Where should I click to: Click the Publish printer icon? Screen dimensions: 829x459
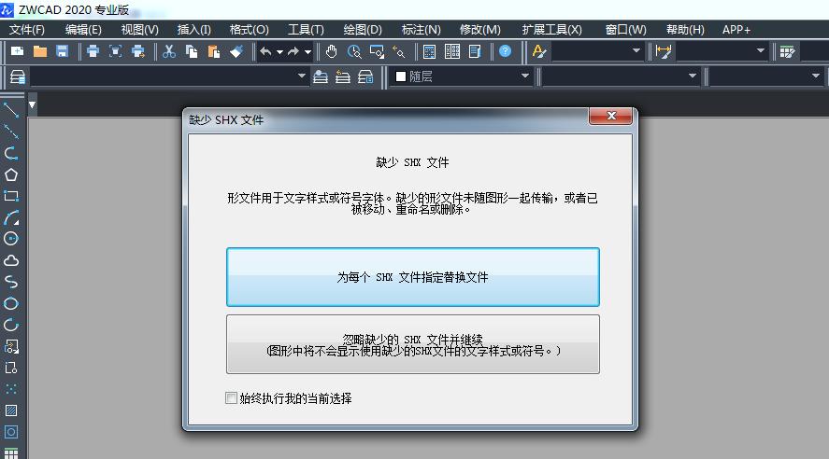pos(138,51)
